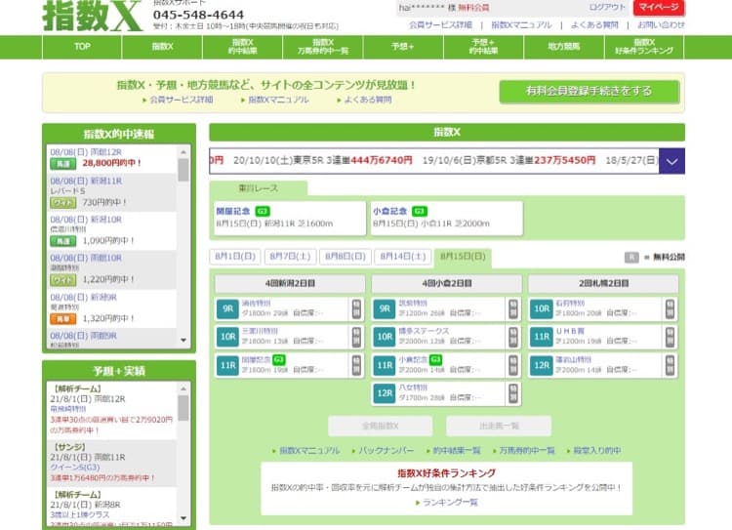The image size is (732, 530).
Task: Select the 8月7日(土) date tab
Action: [x=290, y=257]
